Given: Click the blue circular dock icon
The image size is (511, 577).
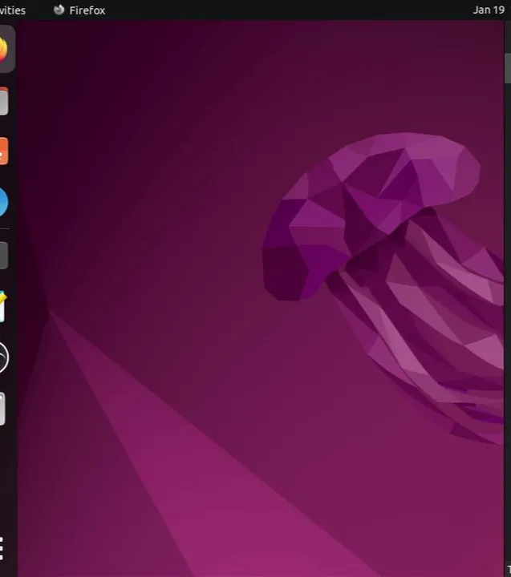Looking at the screenshot, I should pyautogui.click(x=4, y=202).
